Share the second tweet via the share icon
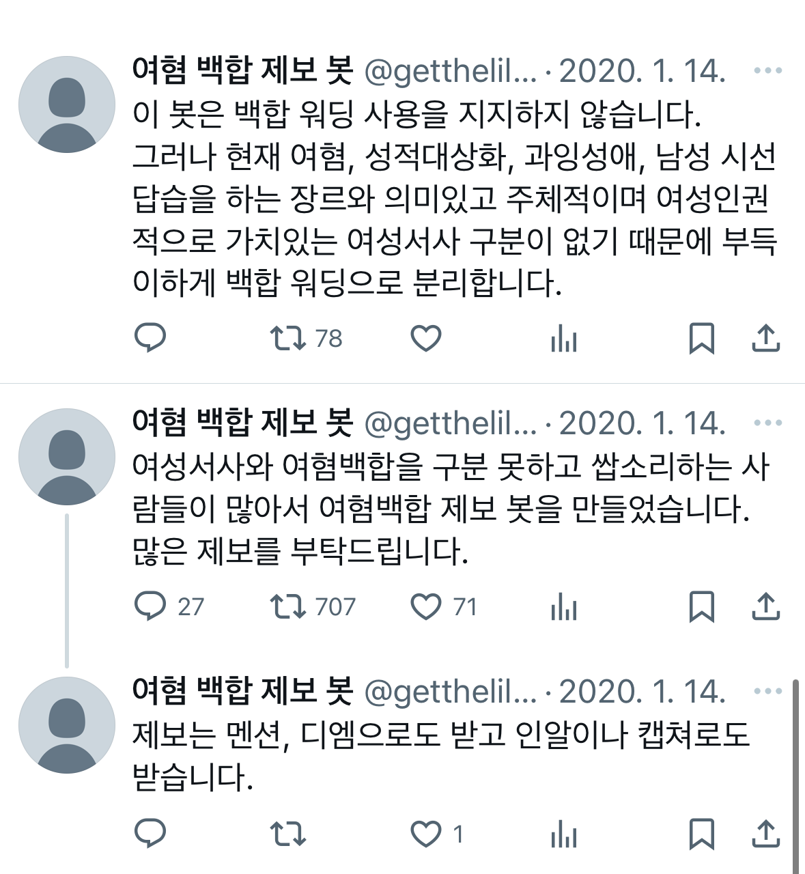805x874 pixels. coord(767,605)
